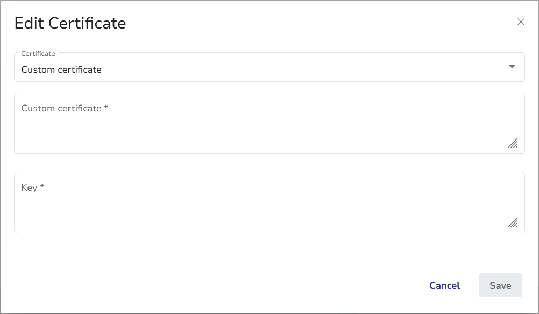Dismiss the dialog using Cancel
The height and width of the screenshot is (314, 539).
(x=444, y=285)
